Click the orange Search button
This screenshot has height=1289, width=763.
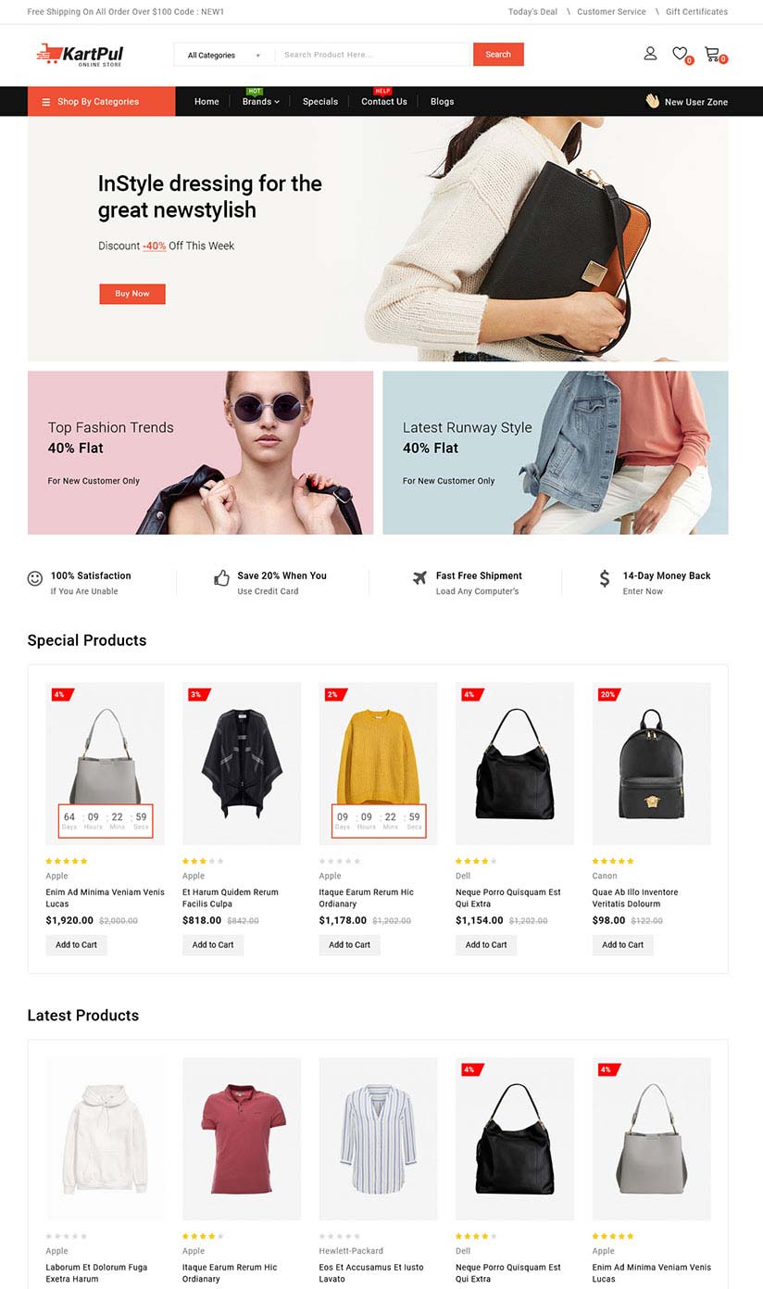click(498, 55)
